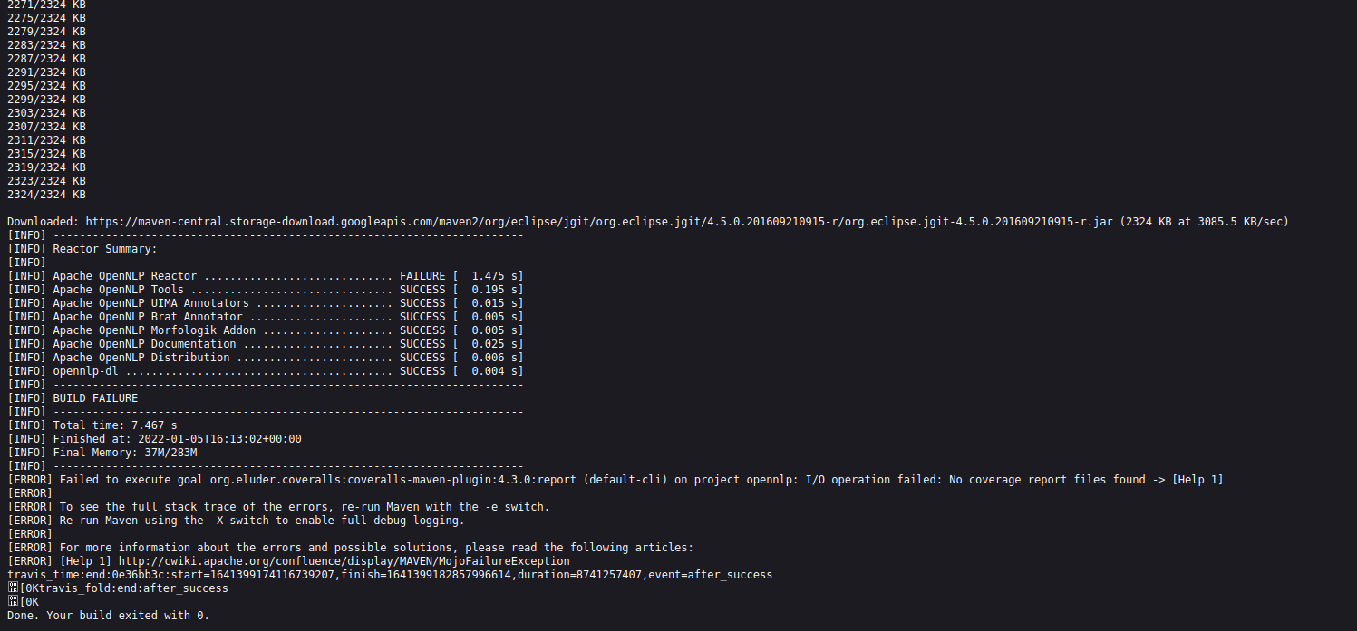Select the 'travis_fold:end:after_success' line
The image size is (1357, 631).
118,588
